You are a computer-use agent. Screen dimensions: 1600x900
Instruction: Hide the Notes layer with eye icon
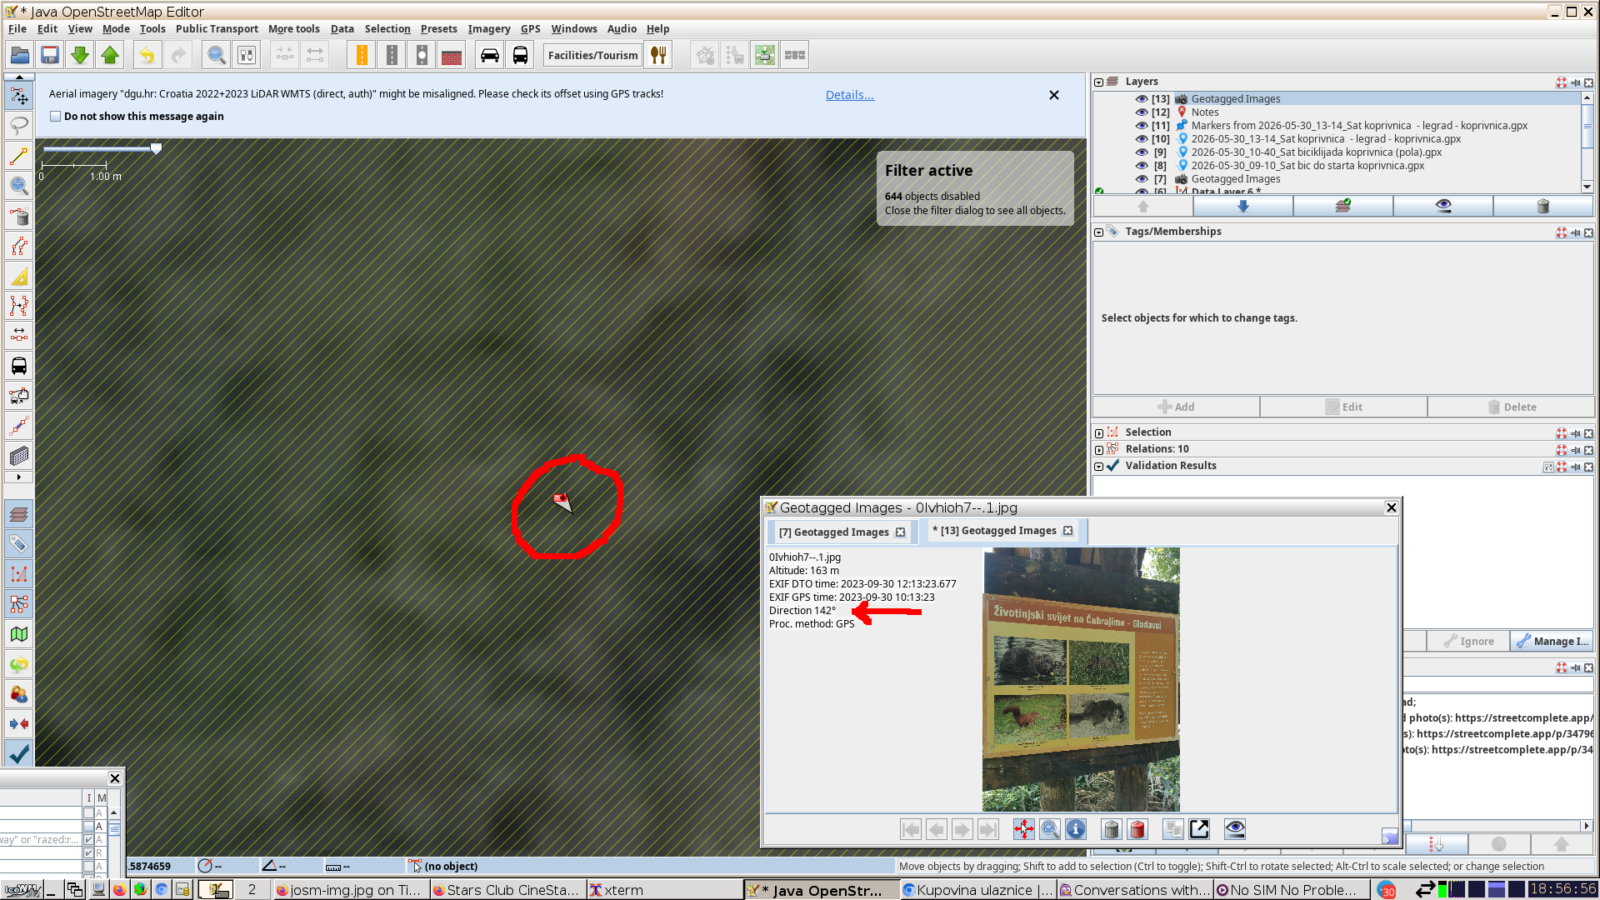click(x=1142, y=112)
